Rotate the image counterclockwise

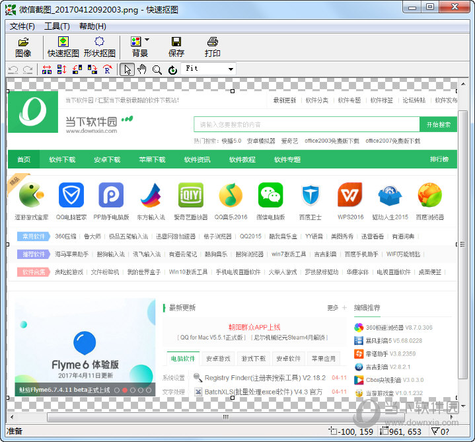tap(77, 69)
